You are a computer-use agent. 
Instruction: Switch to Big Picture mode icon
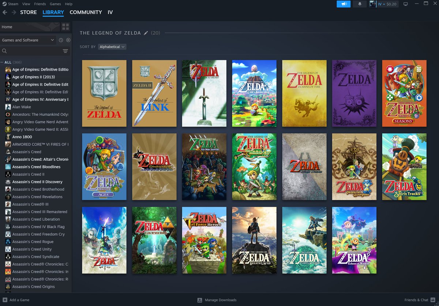(405, 4)
